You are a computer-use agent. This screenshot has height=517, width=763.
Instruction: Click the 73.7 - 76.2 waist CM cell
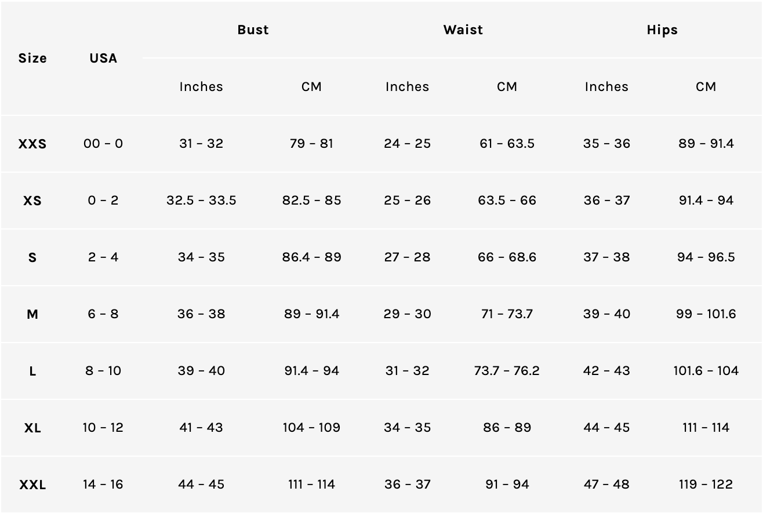(507, 371)
